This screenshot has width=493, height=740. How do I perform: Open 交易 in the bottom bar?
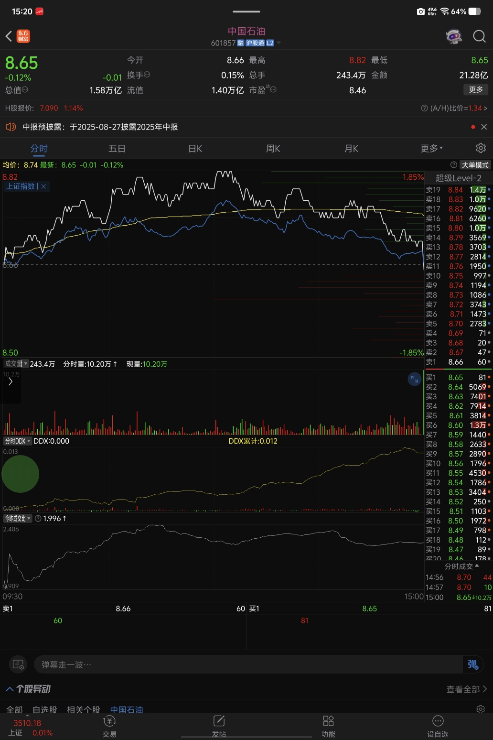point(109,727)
